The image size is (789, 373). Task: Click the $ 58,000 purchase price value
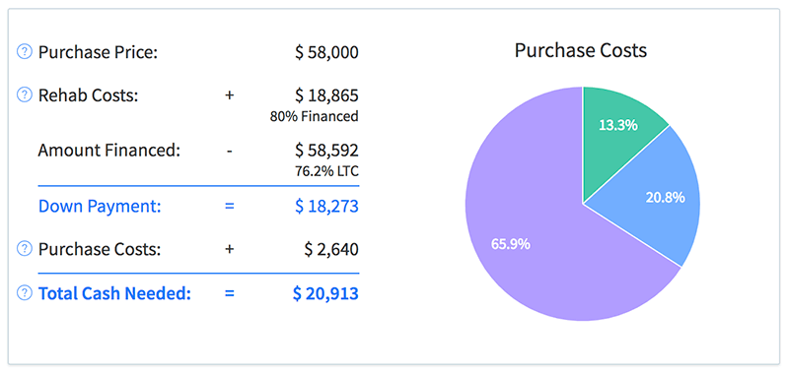(x=327, y=52)
